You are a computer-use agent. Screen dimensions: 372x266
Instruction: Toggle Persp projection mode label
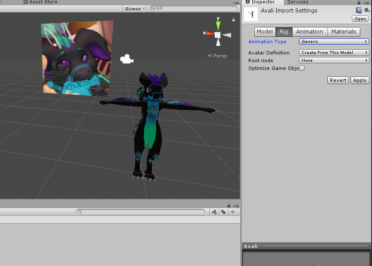pos(217,56)
